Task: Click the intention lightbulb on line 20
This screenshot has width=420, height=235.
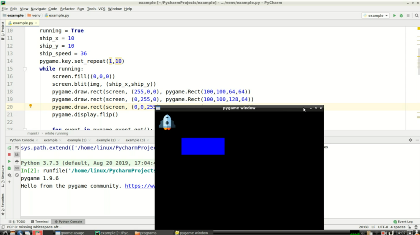Action: tap(31, 106)
